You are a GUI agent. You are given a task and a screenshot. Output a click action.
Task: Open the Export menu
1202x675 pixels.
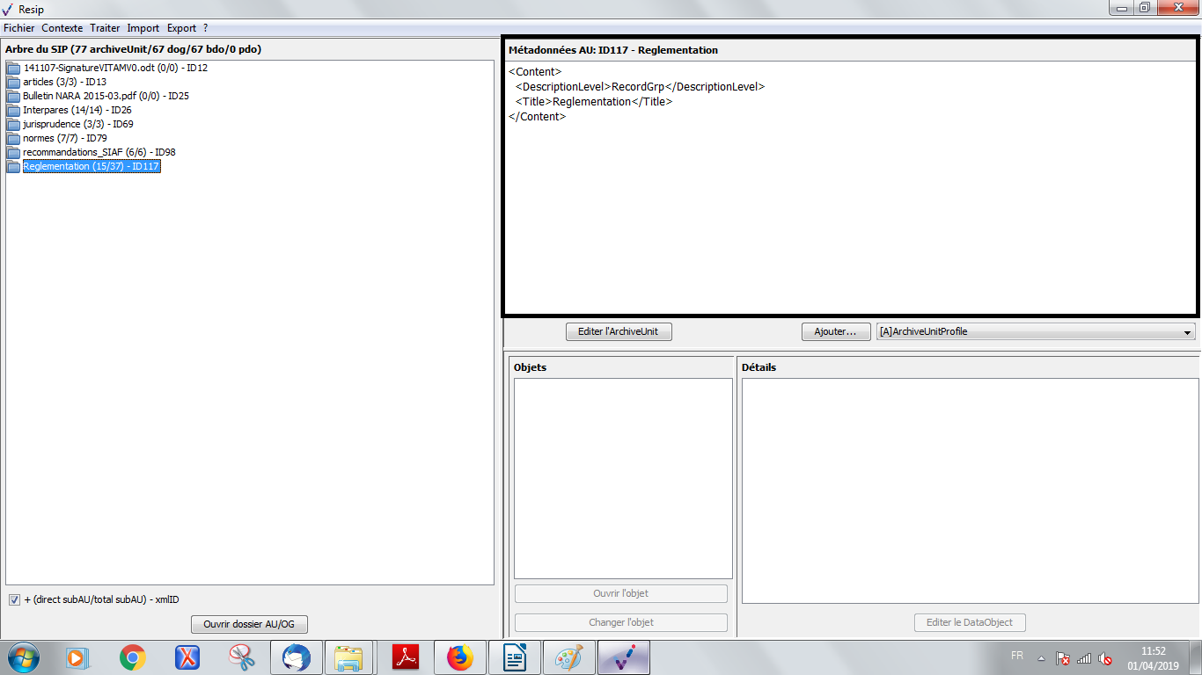(x=181, y=28)
